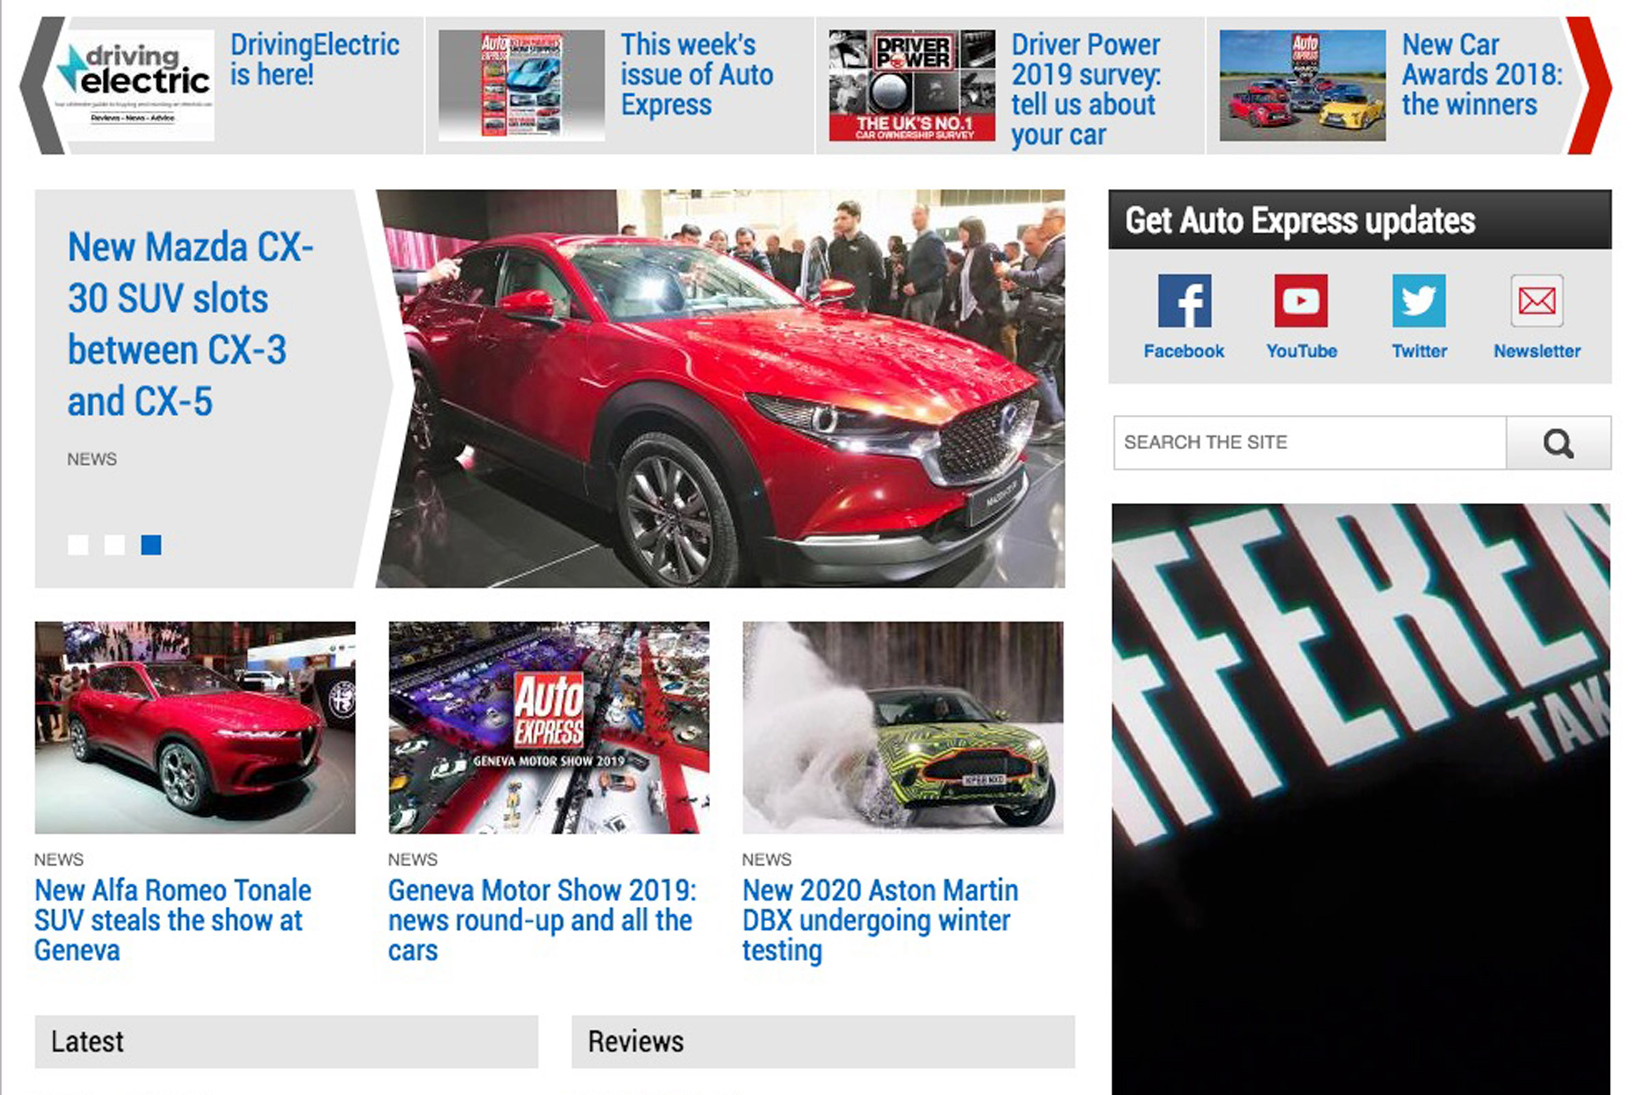Viewport: 1642px width, 1095px height.
Task: Click the DrivingElectric logo
Action: [x=133, y=83]
